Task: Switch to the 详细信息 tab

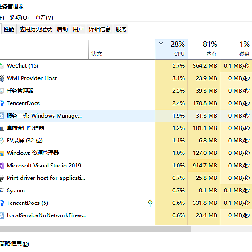Action: (100, 29)
